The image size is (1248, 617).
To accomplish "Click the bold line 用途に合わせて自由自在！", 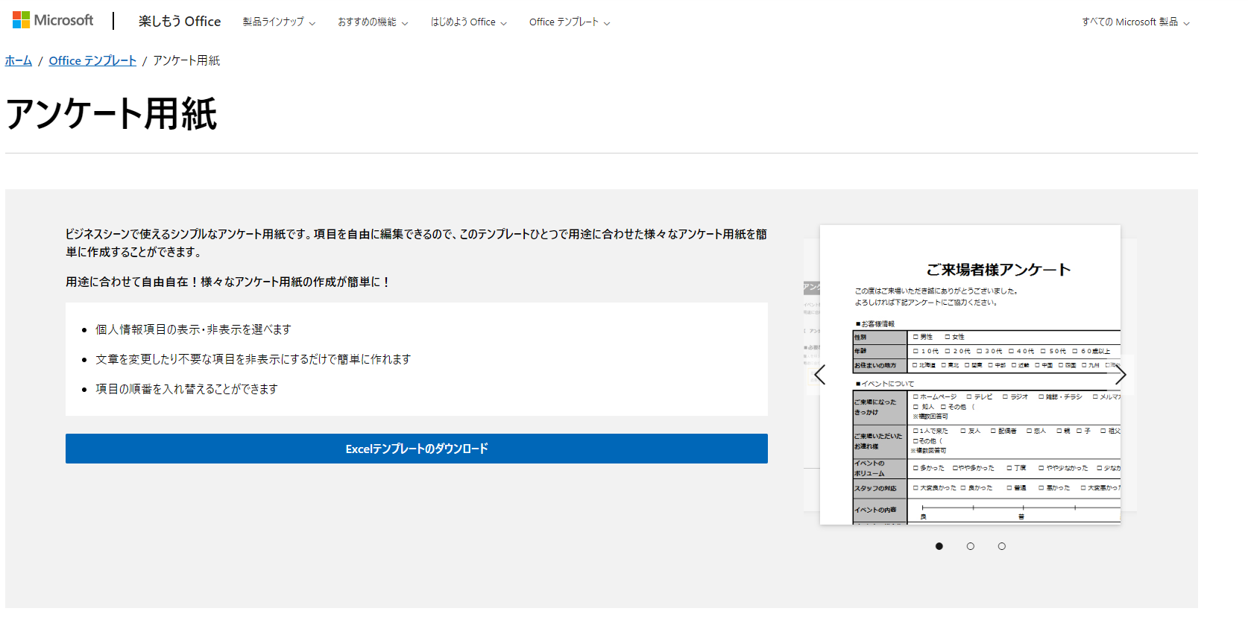I will (x=228, y=282).
